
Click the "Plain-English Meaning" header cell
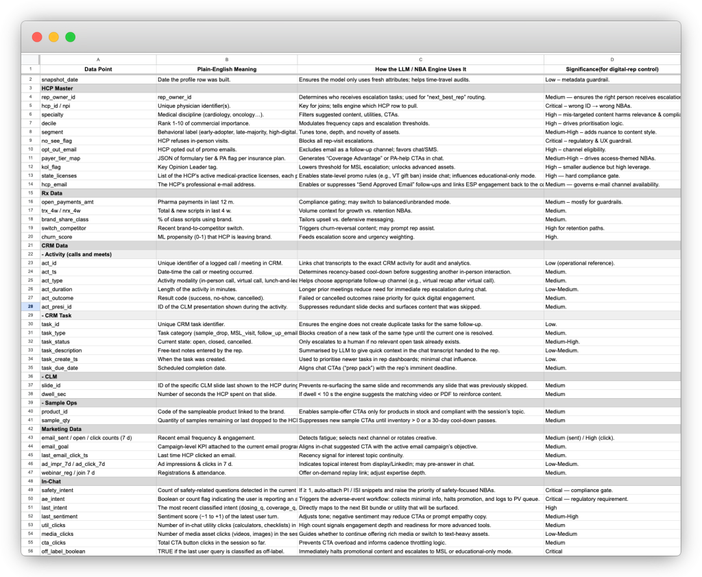(227, 69)
